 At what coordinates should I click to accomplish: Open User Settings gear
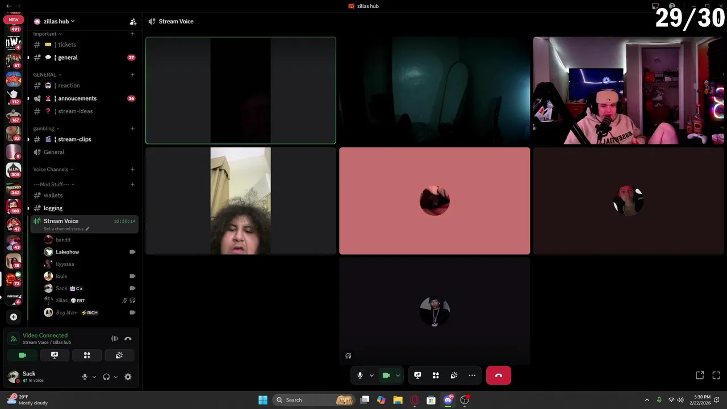[x=128, y=377]
